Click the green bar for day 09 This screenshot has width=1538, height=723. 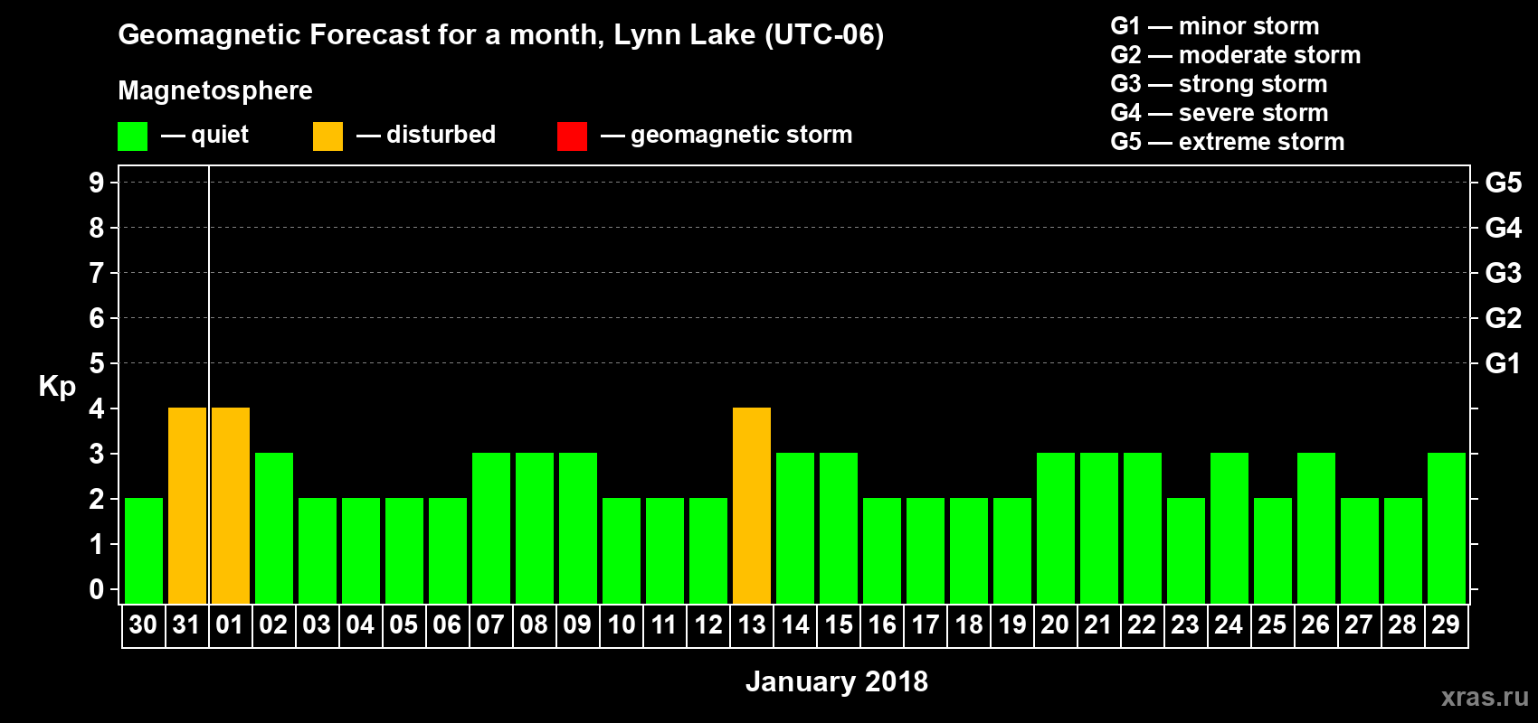(x=578, y=529)
